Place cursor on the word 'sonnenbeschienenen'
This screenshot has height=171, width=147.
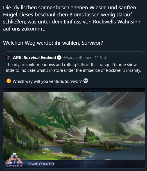(x=63, y=8)
